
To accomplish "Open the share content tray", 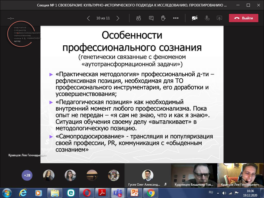I will (219, 18).
